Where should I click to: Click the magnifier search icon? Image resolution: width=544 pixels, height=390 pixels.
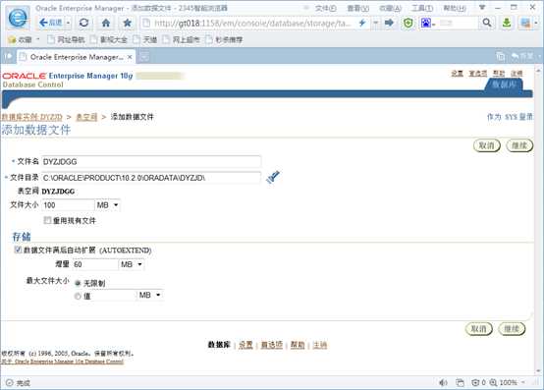point(487,23)
